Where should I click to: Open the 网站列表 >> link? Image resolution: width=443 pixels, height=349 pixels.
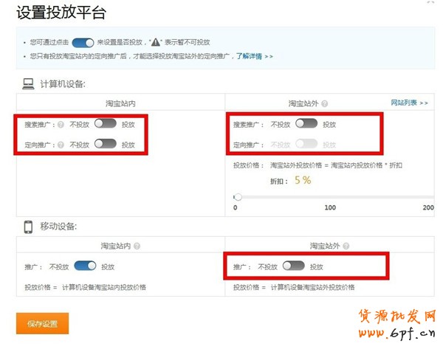point(408,103)
